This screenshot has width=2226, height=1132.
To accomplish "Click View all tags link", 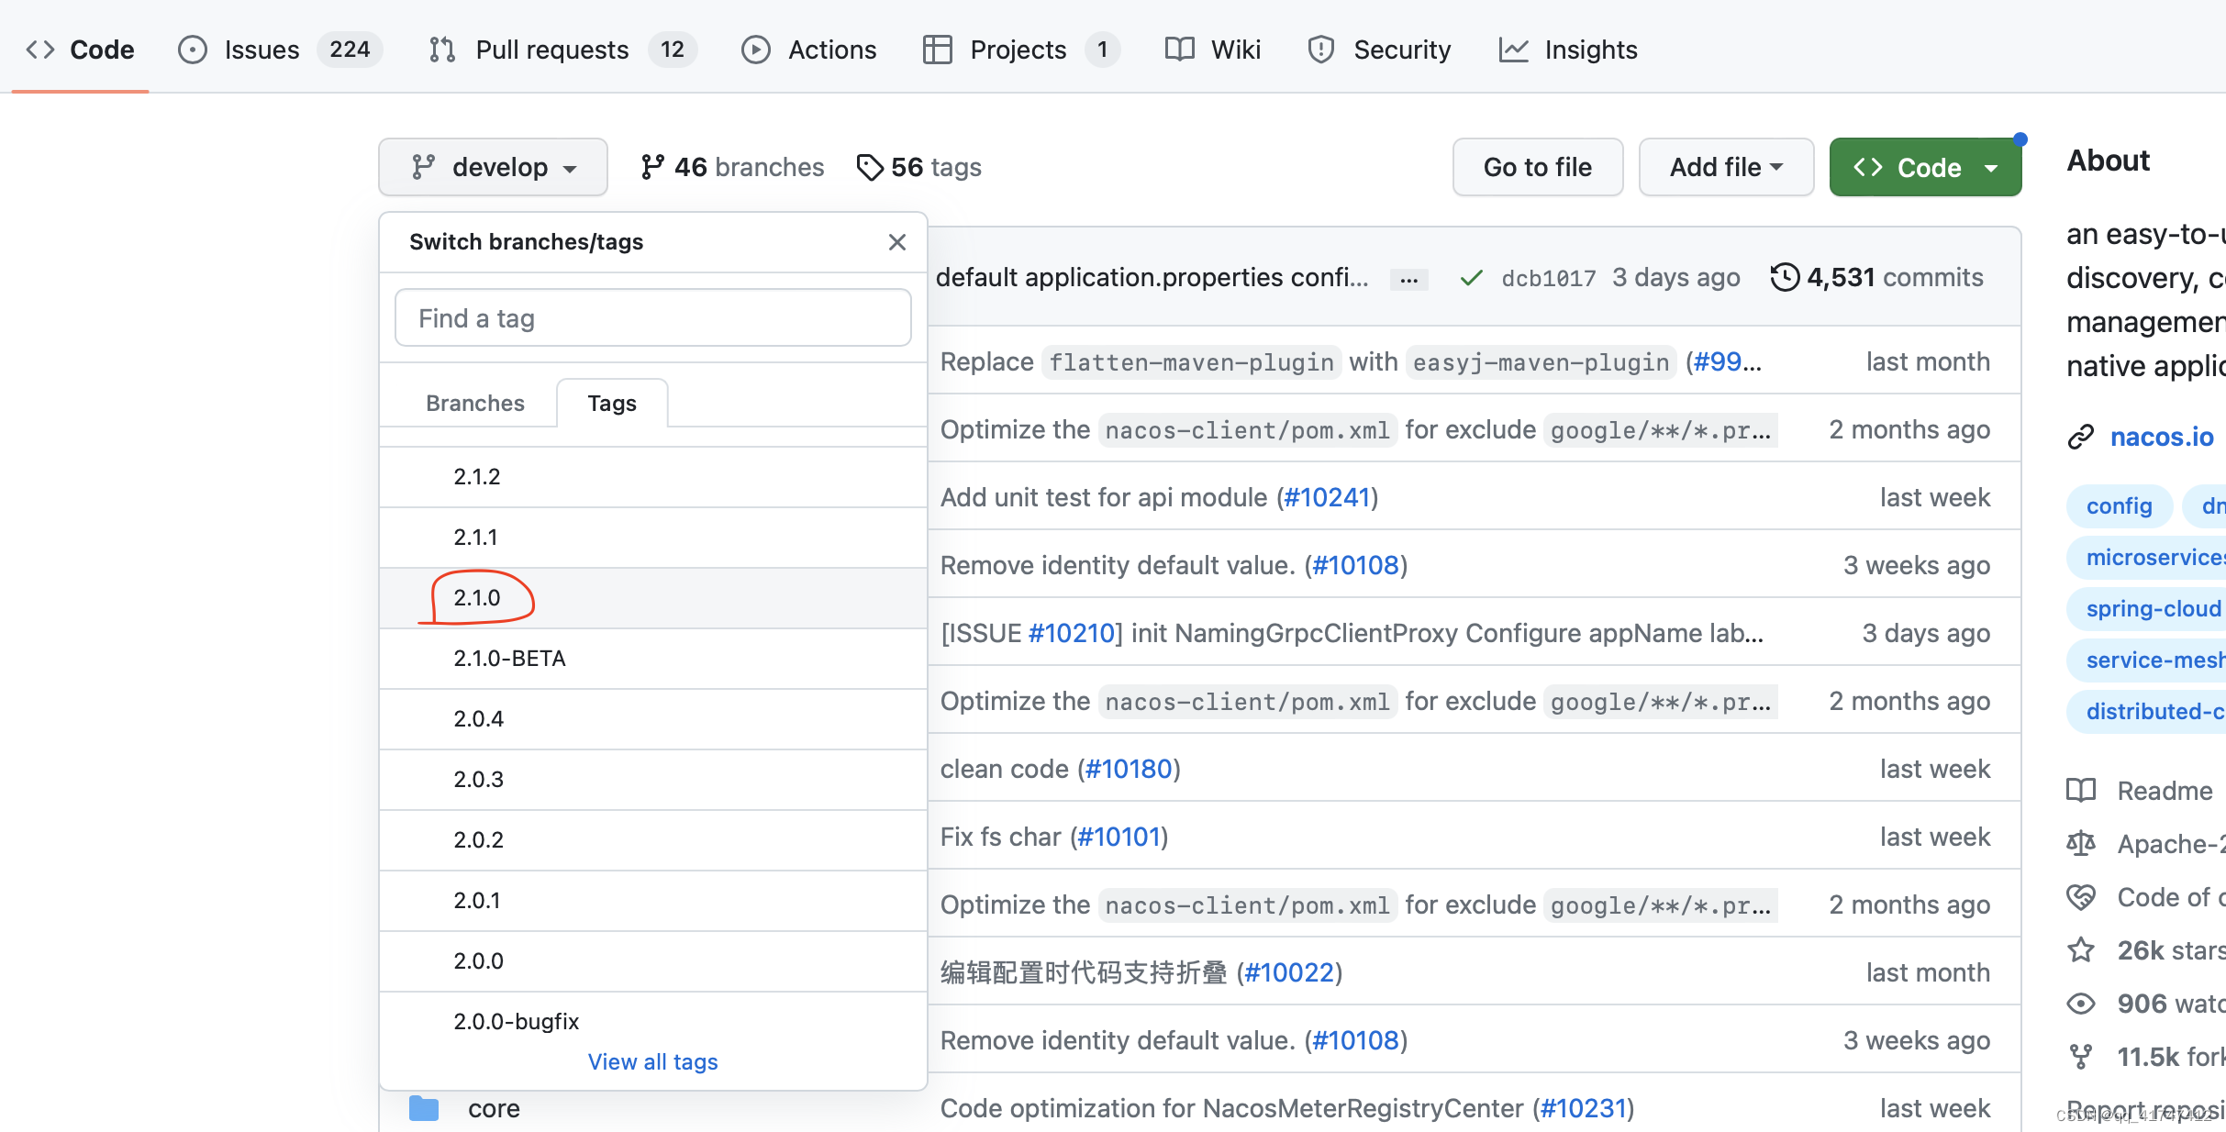I will 652,1061.
